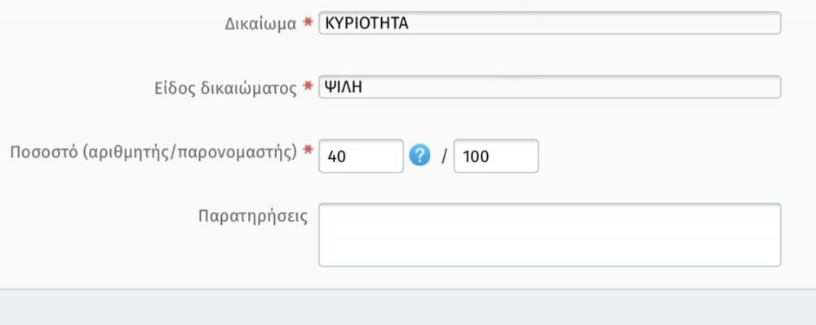Image resolution: width=816 pixels, height=325 pixels.
Task: Click the gray footer bar below the form
Action: 408,307
